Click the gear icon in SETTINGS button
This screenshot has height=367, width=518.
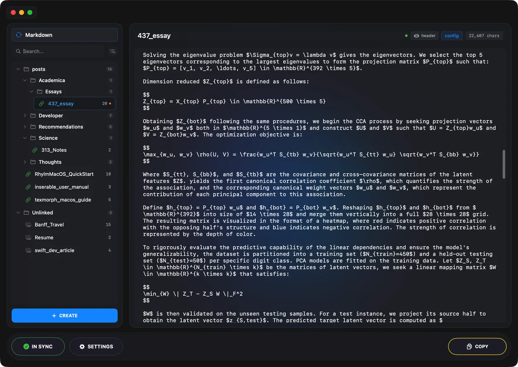pos(82,346)
